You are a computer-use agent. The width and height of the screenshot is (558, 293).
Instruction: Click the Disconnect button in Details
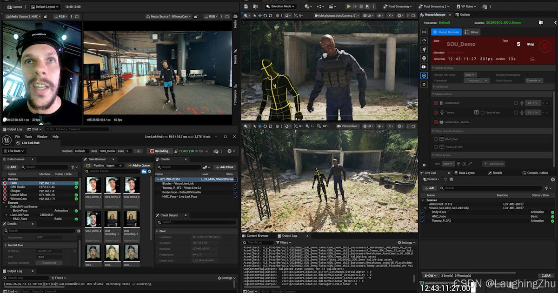[49, 263]
